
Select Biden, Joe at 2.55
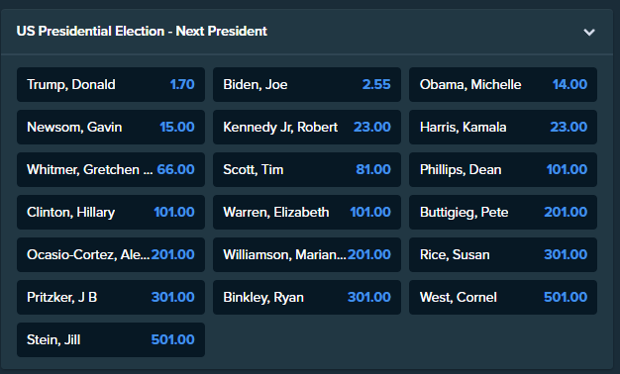coord(307,84)
